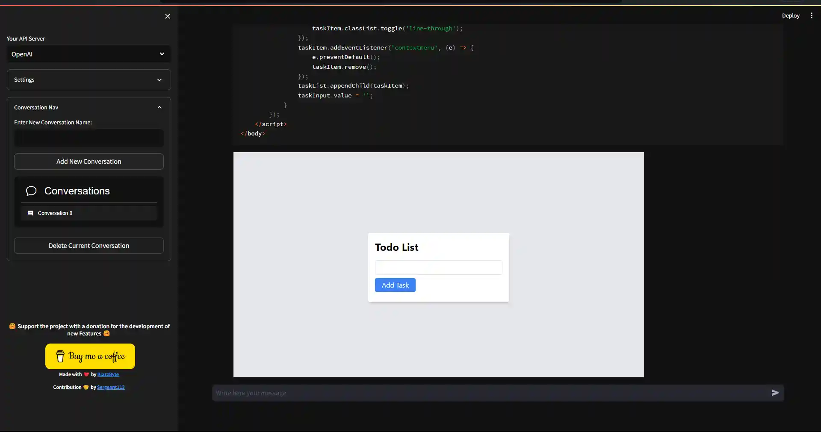The height and width of the screenshot is (432, 821).
Task: Open the BlazzByte link
Action: (x=107, y=374)
